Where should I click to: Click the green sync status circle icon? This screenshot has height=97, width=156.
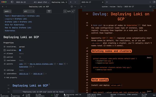[52, 95]
